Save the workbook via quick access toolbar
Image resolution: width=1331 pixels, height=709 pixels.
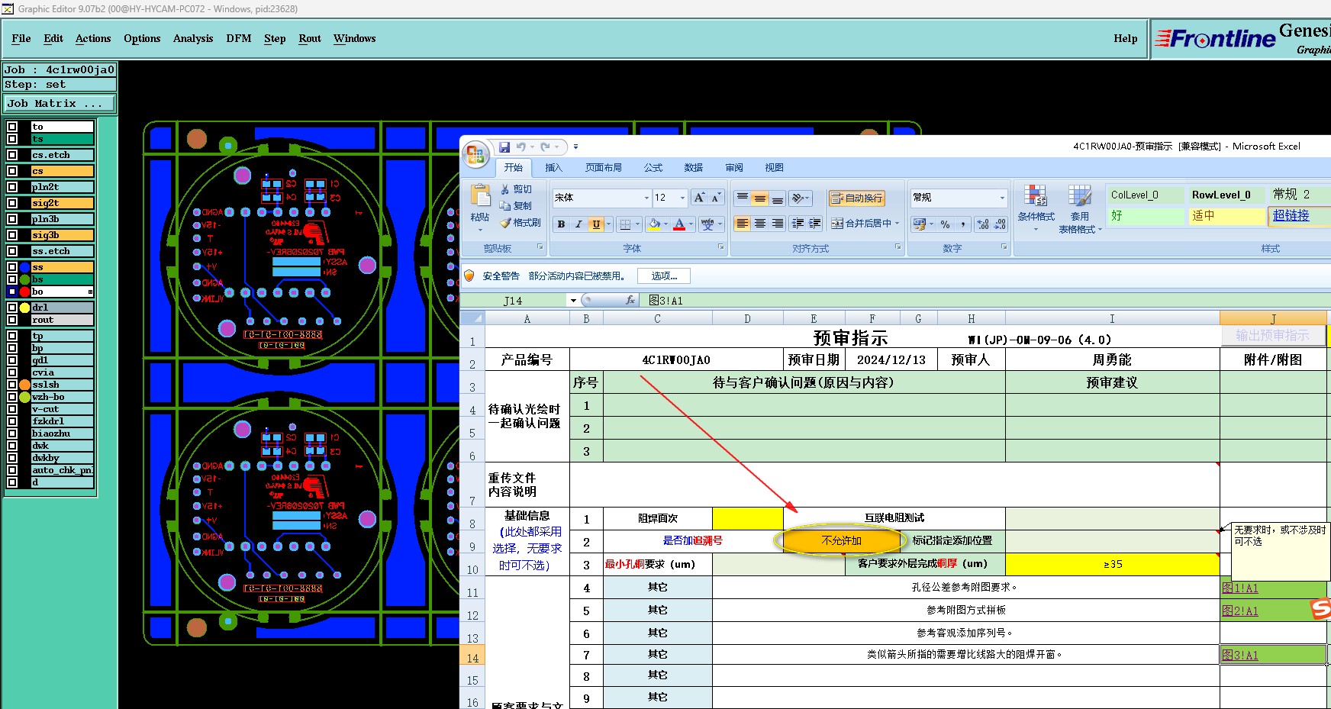point(504,147)
